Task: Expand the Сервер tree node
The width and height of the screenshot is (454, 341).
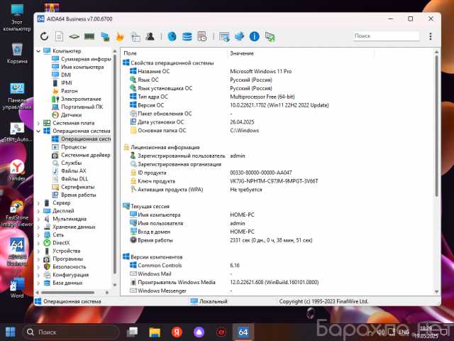Action: (38, 203)
